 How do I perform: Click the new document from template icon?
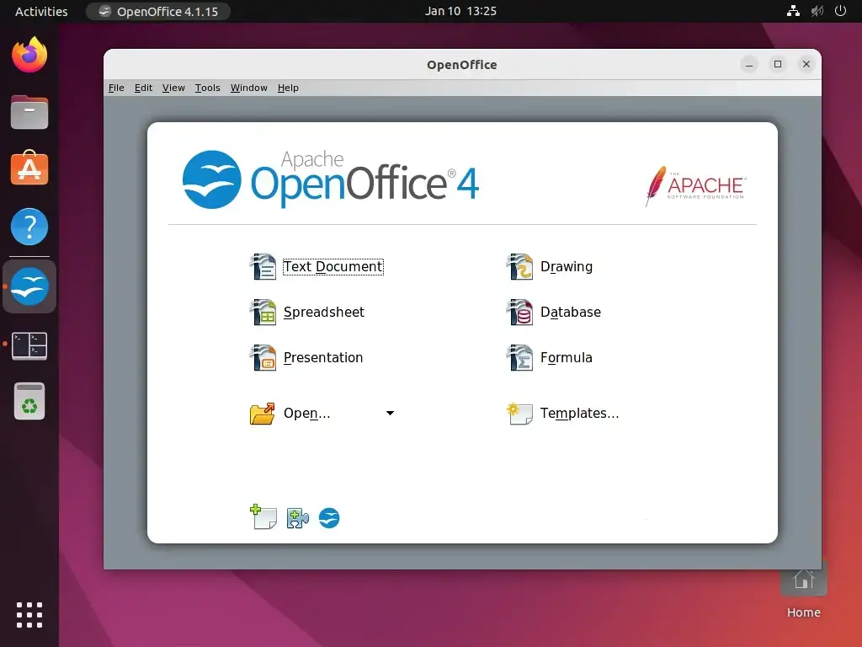pyautogui.click(x=263, y=517)
